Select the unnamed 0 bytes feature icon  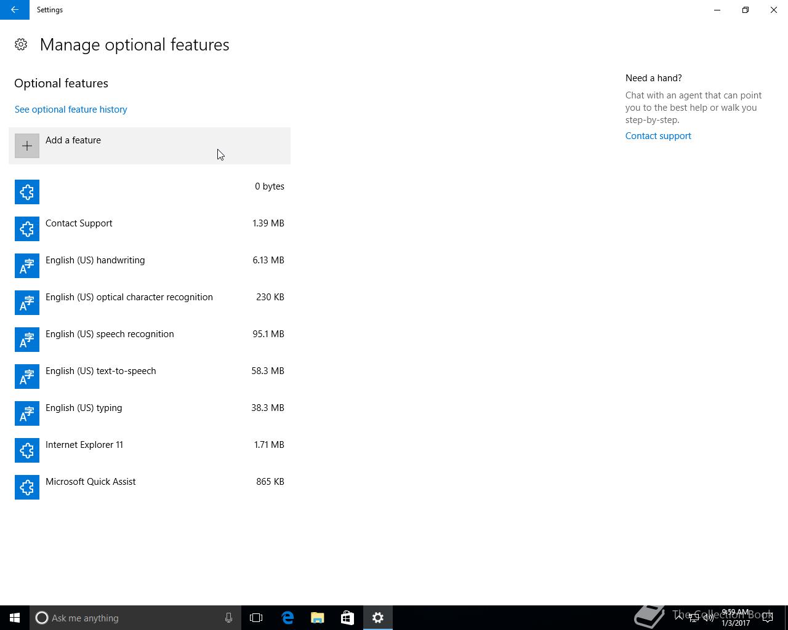tap(27, 192)
